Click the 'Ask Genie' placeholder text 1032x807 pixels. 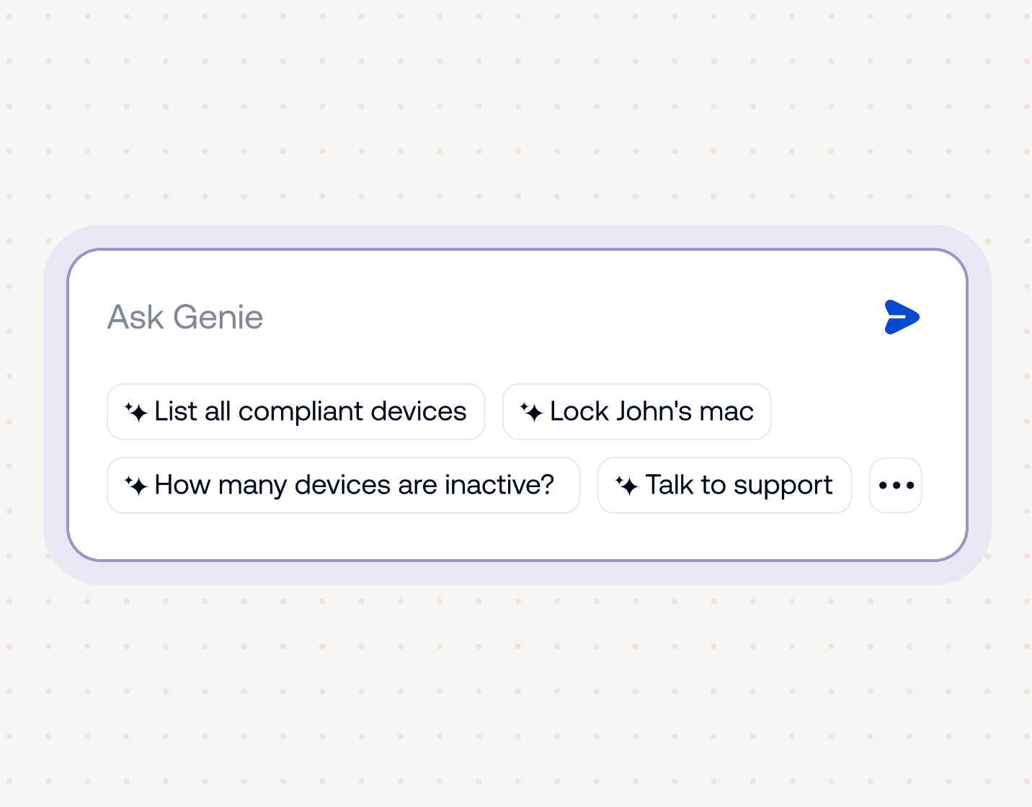point(184,317)
